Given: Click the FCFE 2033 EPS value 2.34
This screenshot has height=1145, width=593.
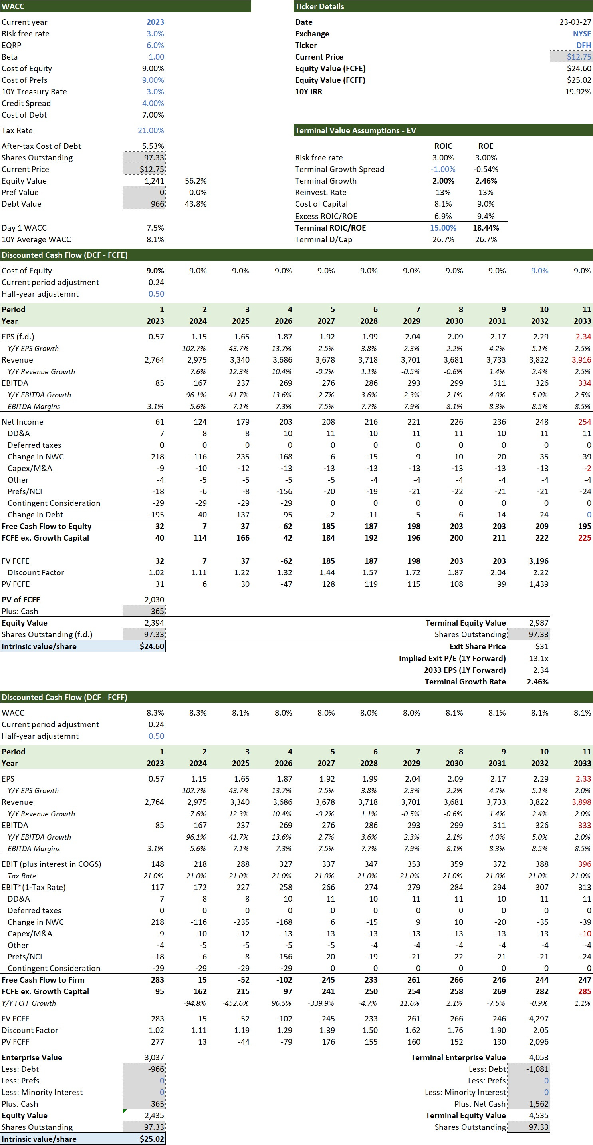Looking at the screenshot, I should coord(583,337).
